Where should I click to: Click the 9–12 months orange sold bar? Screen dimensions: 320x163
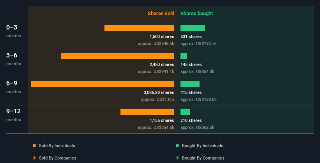pos(147,112)
